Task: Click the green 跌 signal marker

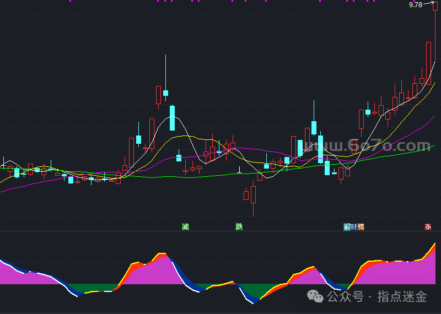Action: point(239,226)
